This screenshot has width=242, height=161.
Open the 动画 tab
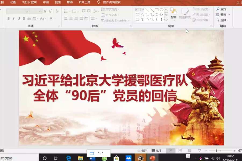[x=13, y=2]
